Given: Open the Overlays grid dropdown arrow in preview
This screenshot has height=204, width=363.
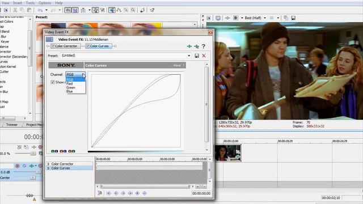Looking at the screenshot, I should [x=278, y=18].
